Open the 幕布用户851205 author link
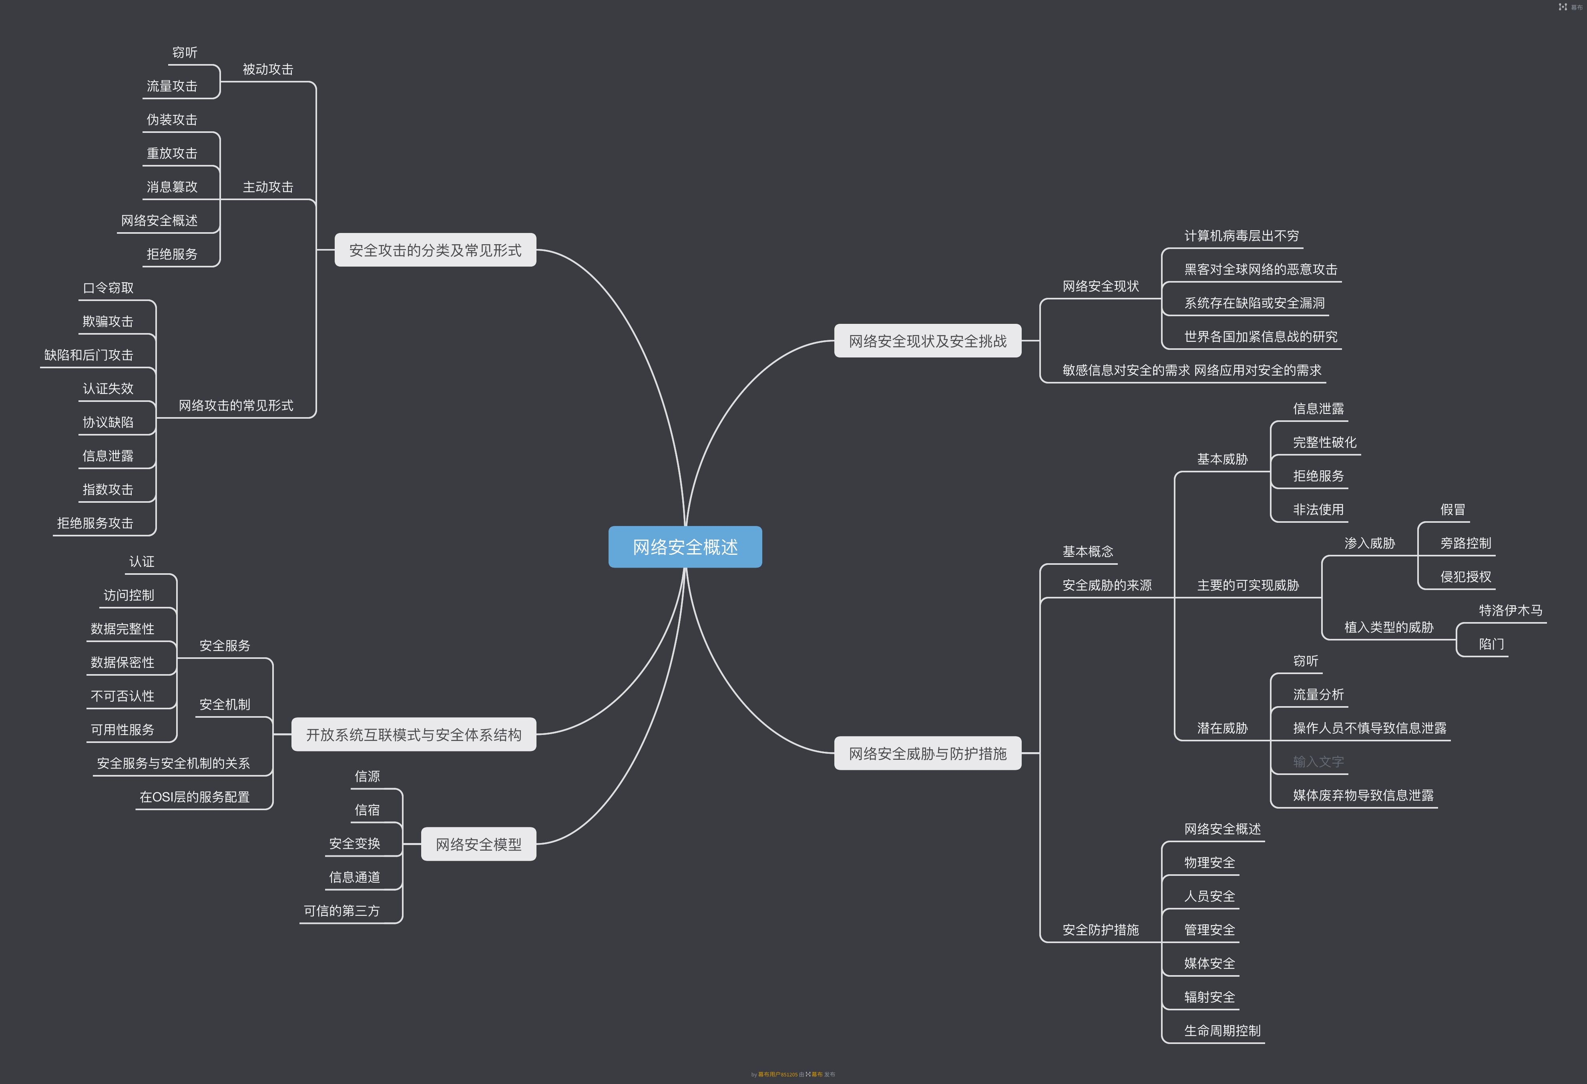Viewport: 1587px width, 1084px height. pyautogui.click(x=778, y=1074)
